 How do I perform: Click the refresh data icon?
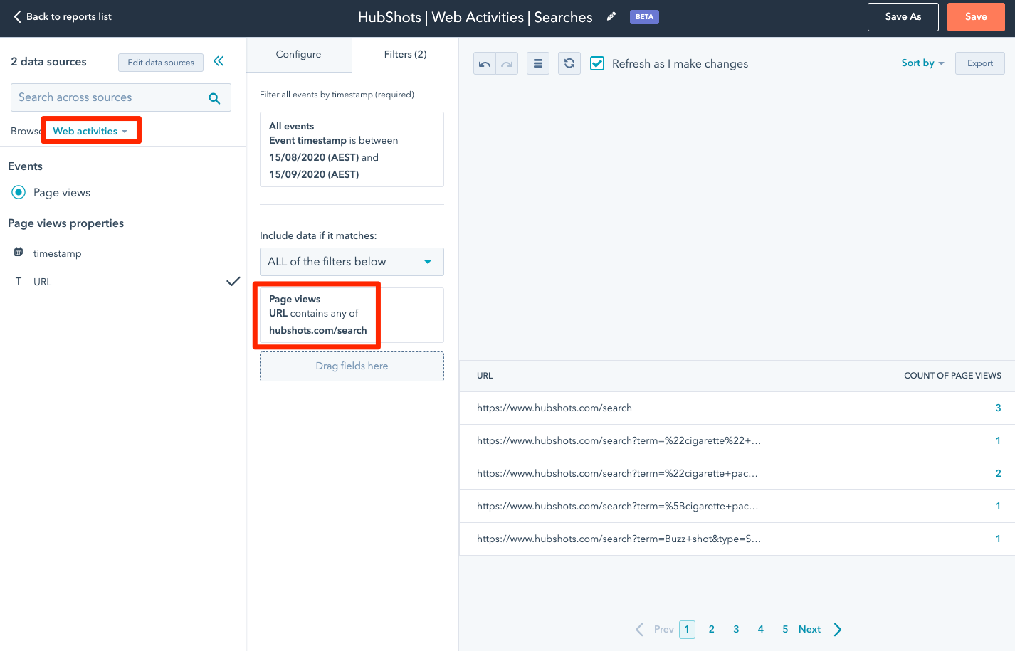click(569, 64)
